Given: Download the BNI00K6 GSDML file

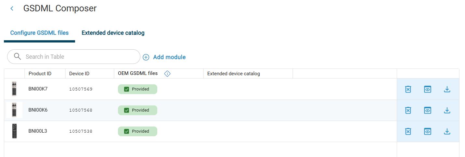Looking at the screenshot, I should (447, 110).
